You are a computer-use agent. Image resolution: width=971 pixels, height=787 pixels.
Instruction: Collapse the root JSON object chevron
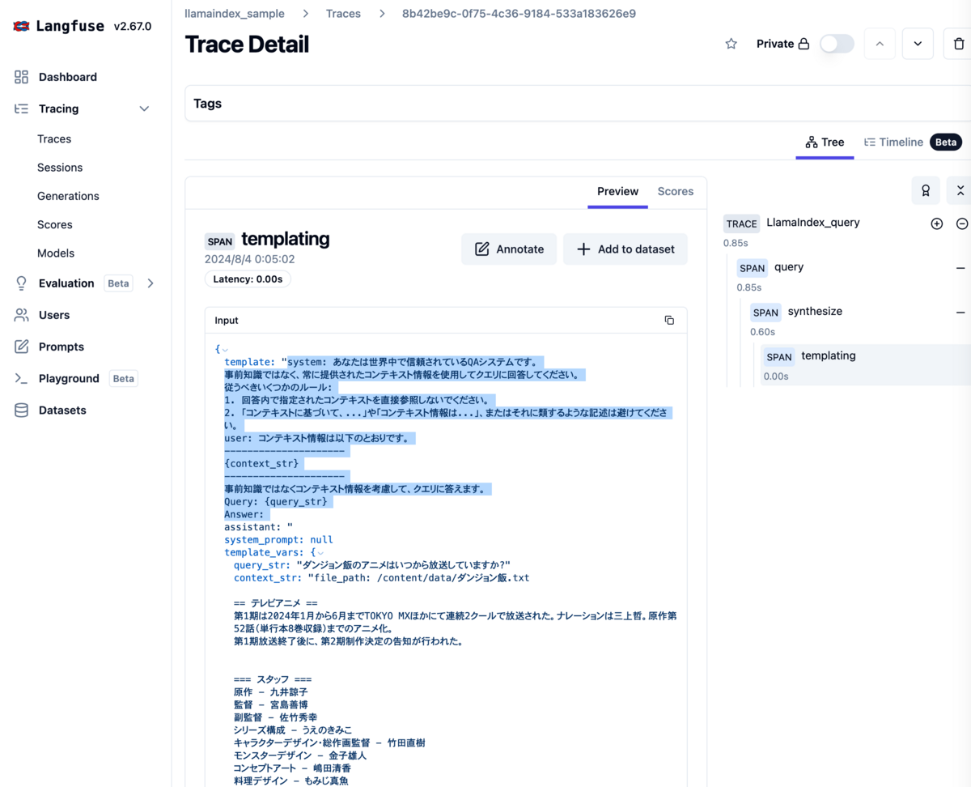click(x=225, y=350)
